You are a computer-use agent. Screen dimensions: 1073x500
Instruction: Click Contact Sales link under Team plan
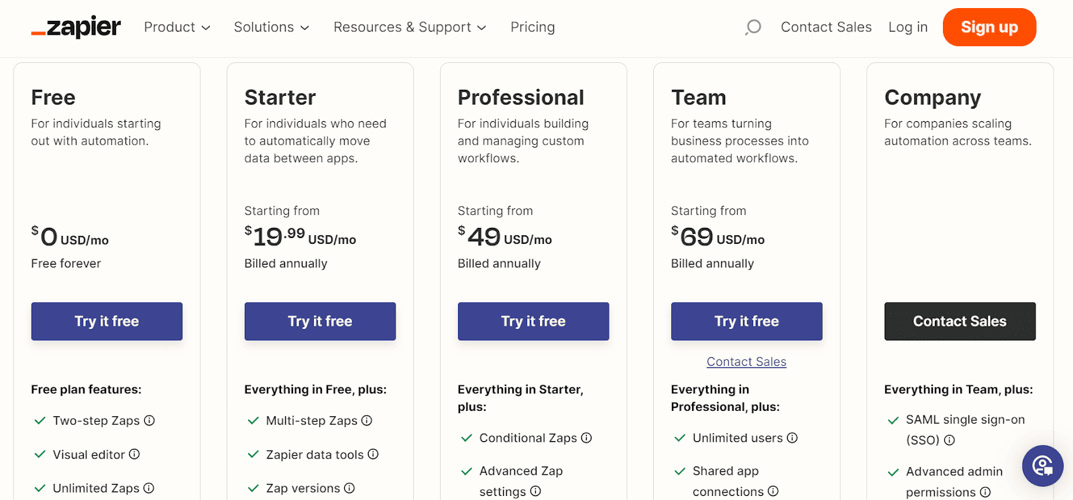pos(746,362)
